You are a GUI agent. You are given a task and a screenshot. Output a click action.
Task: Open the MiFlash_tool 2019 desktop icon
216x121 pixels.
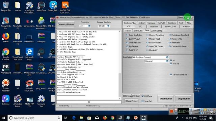[x=29, y=70]
